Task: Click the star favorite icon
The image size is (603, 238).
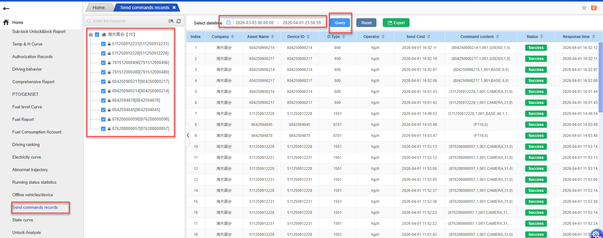Action: (584, 8)
